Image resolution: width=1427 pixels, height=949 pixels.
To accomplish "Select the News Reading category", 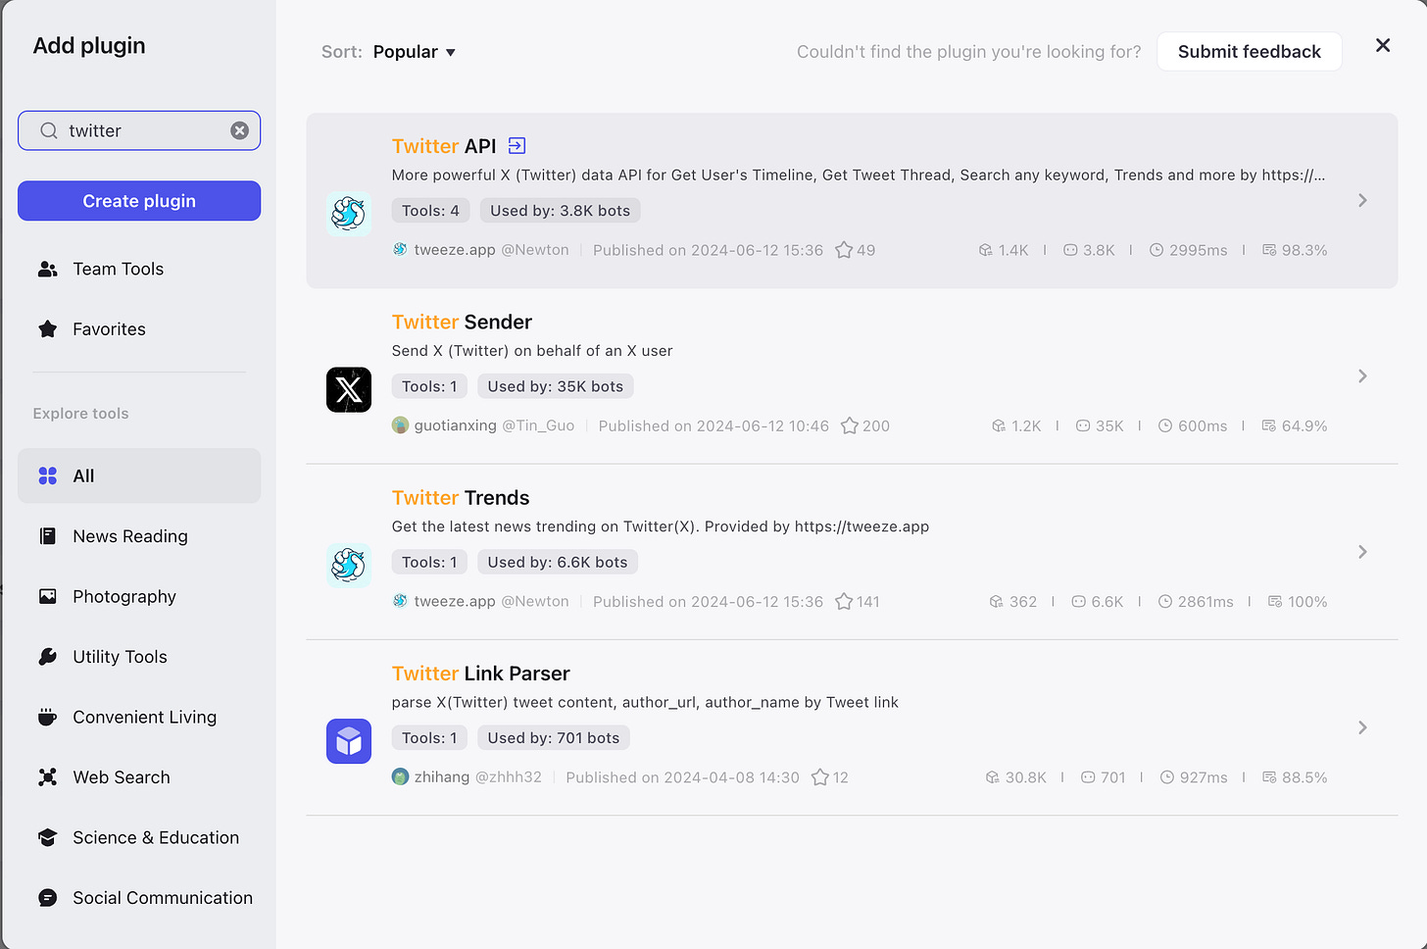I will tap(139, 536).
